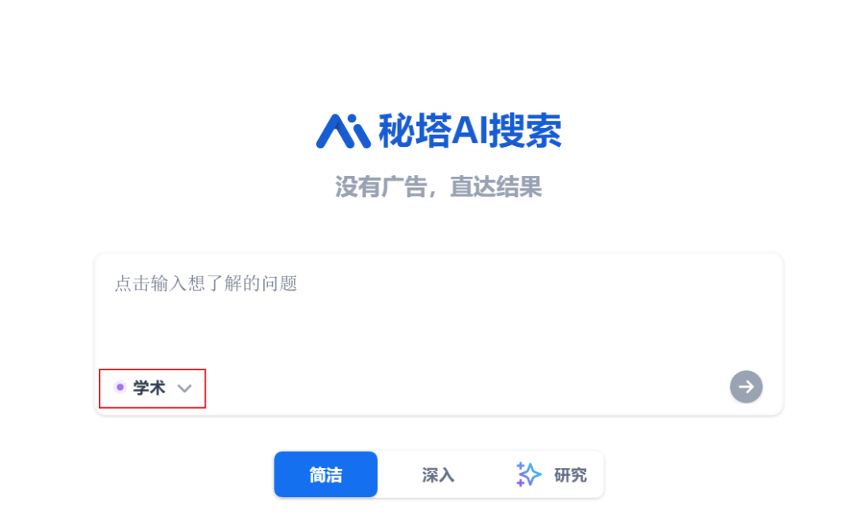Click the sparkle icon beside 研究
Image resolution: width=854 pixels, height=521 pixels.
pyautogui.click(x=528, y=474)
